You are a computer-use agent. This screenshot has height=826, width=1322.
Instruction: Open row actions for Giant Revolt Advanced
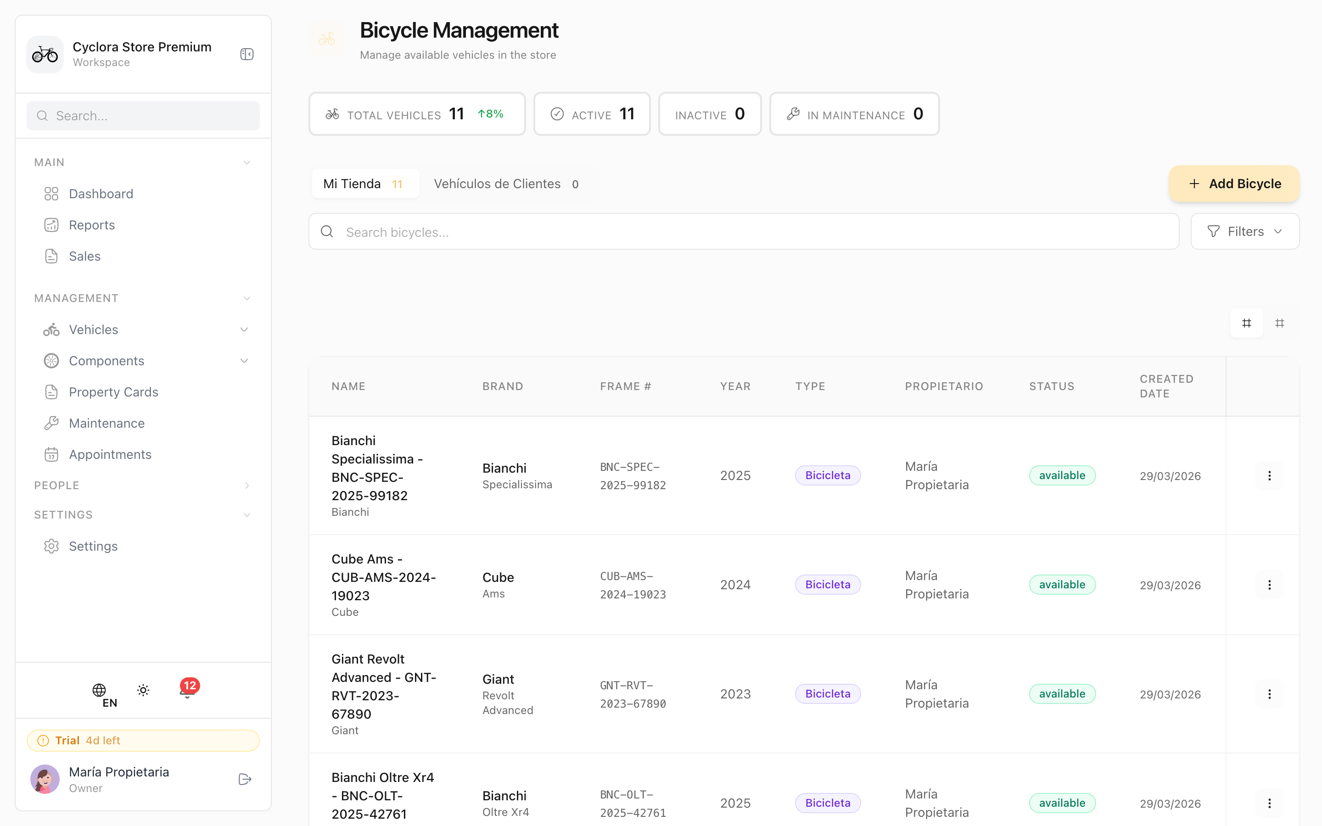click(x=1270, y=694)
